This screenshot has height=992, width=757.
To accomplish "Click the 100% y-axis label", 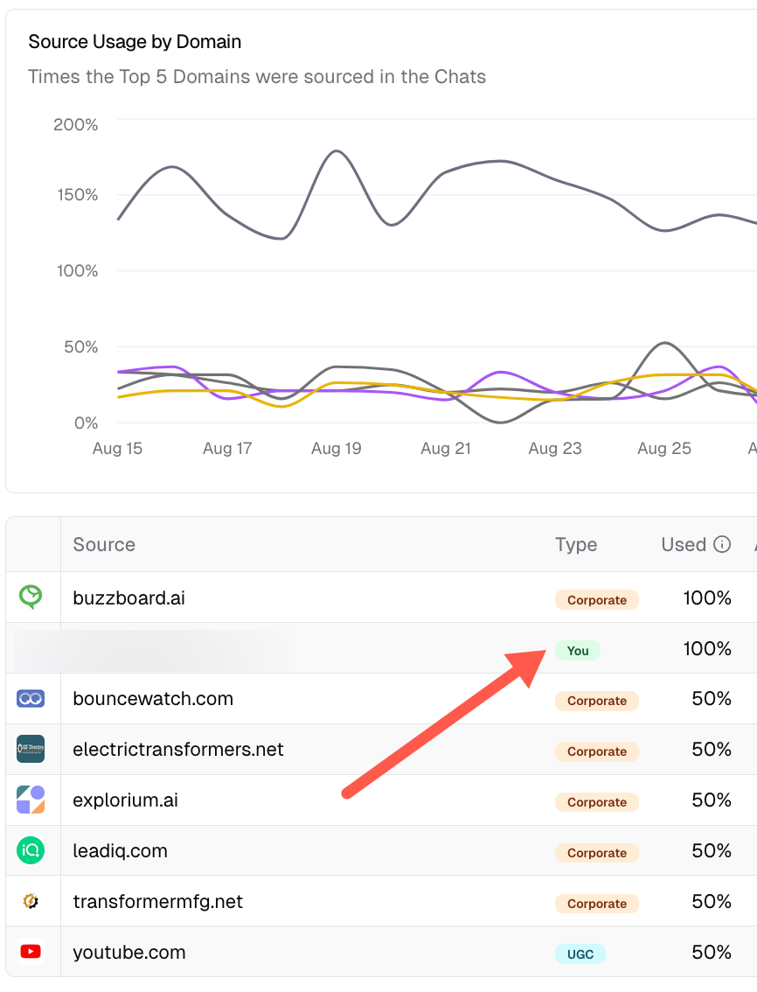I will coord(77,271).
